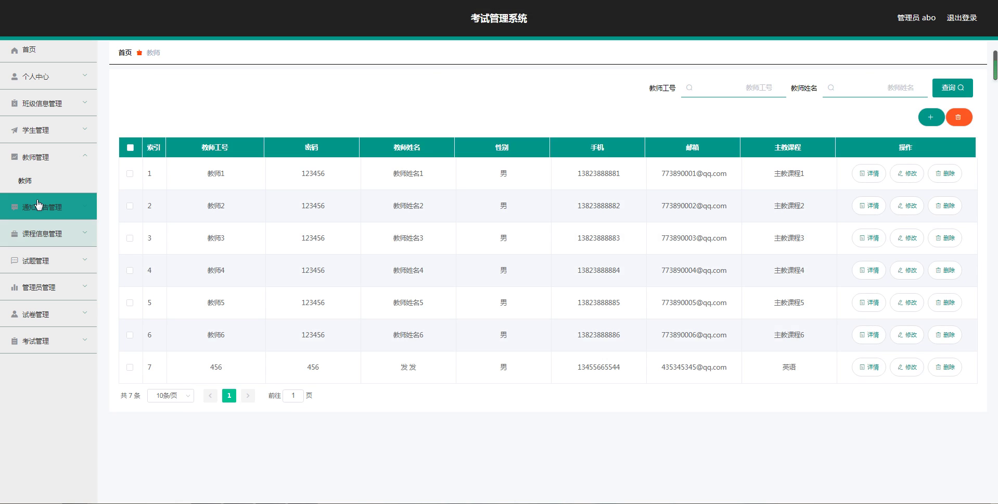Screen dimensions: 998x504
Task: Click the 前往 page number input
Action: coord(293,396)
